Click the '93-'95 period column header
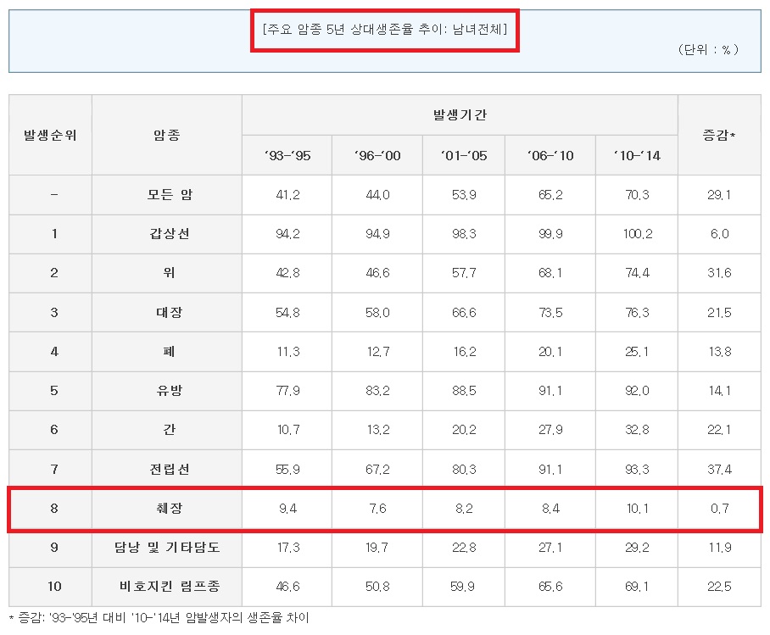Screen dimensions: 770x635 [287, 156]
